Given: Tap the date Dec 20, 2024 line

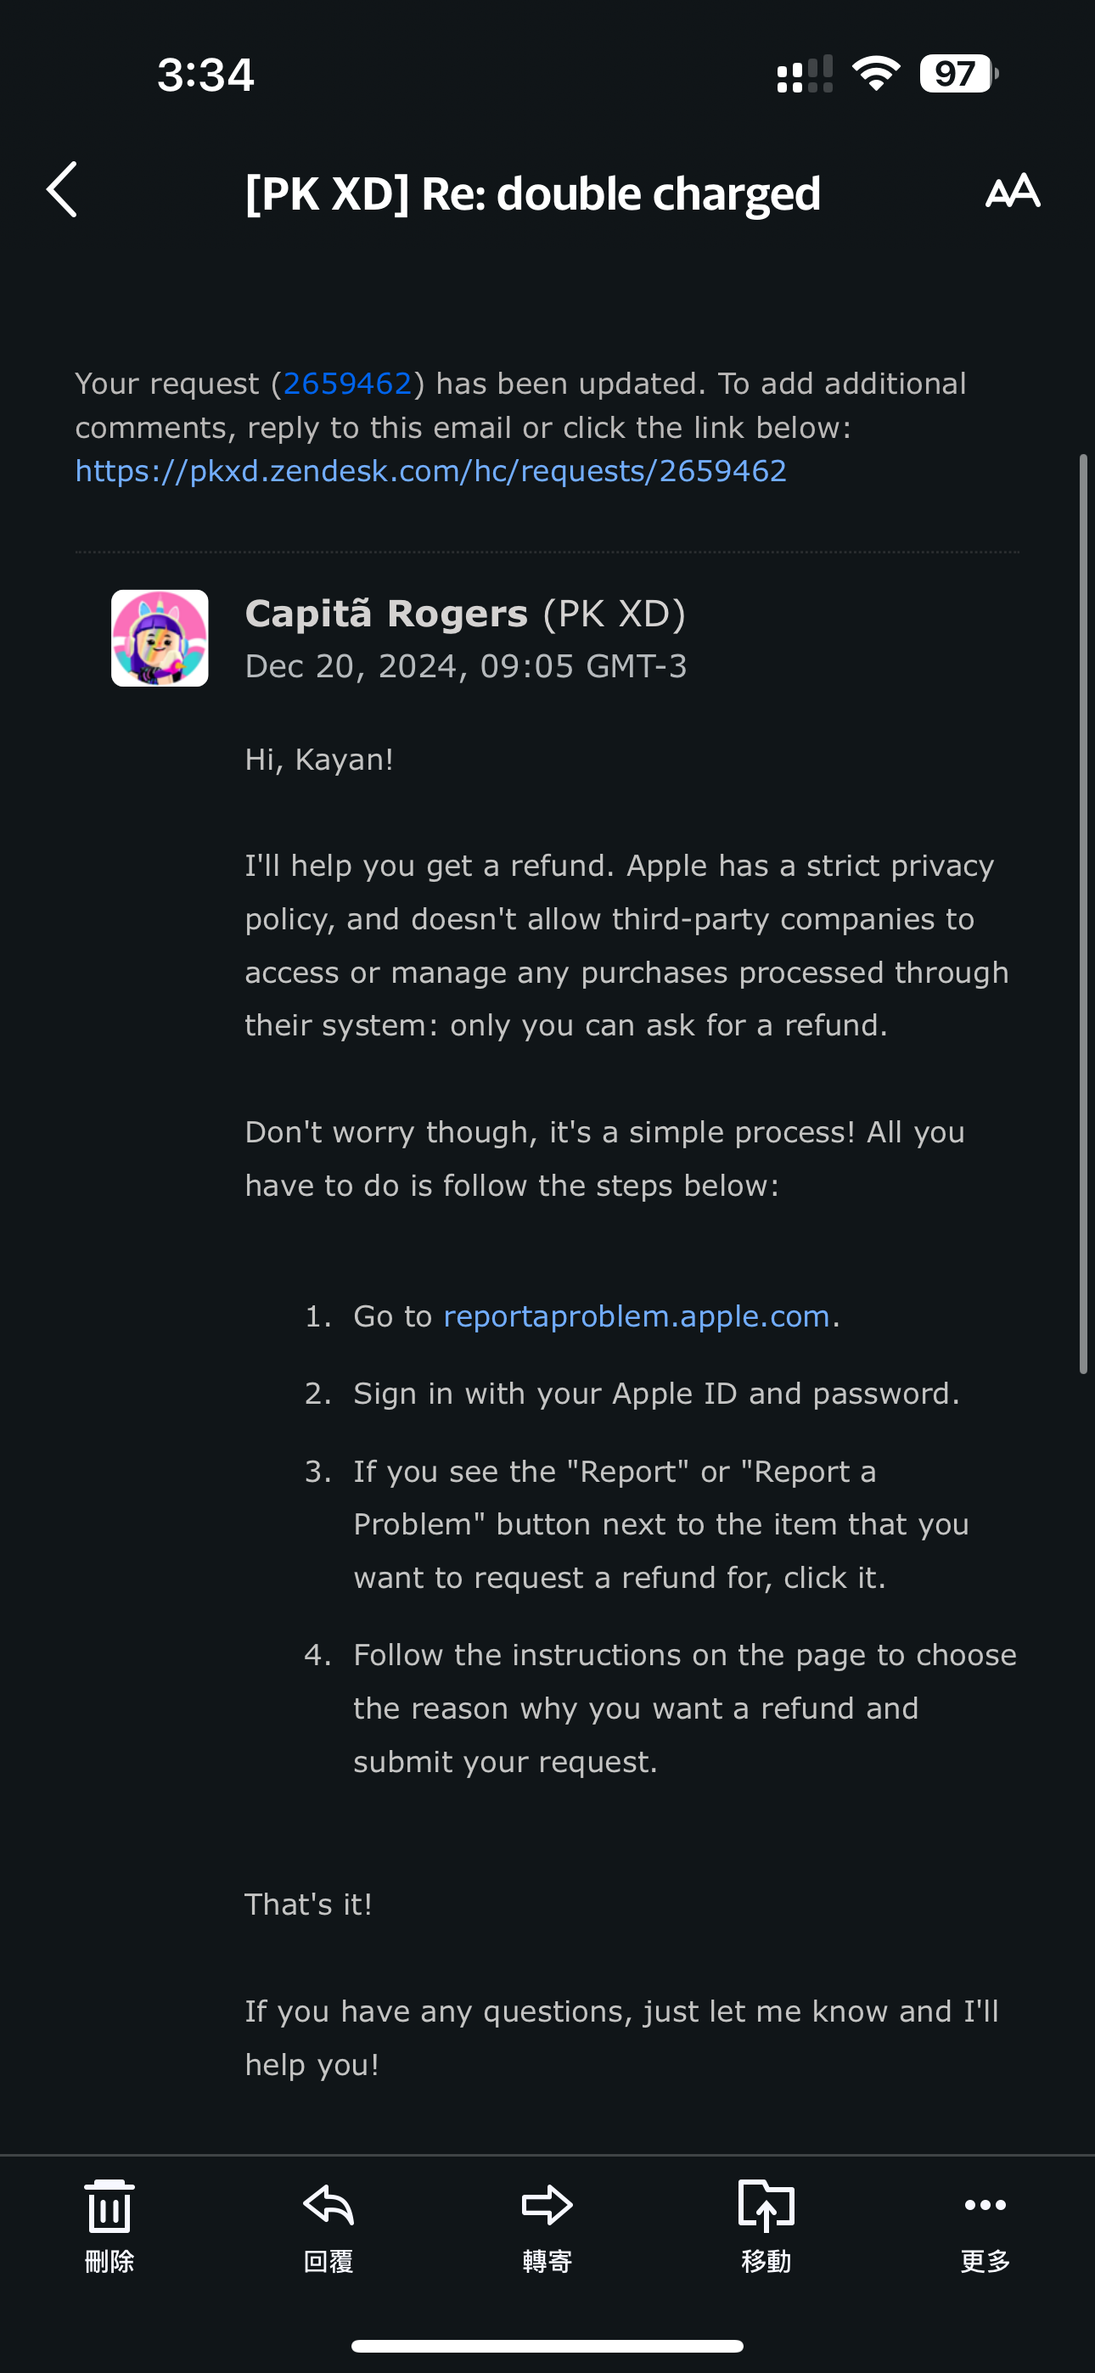Looking at the screenshot, I should tap(465, 666).
